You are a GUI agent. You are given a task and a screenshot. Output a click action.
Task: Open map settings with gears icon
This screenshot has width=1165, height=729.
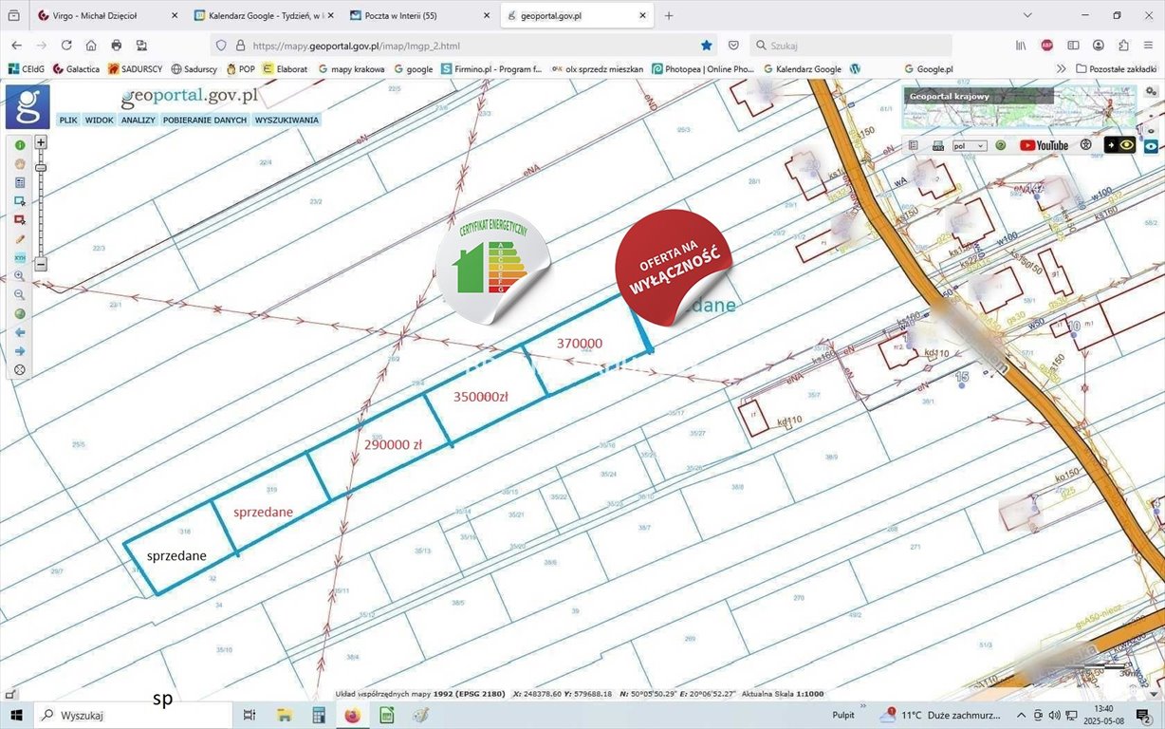pyautogui.click(x=1085, y=144)
